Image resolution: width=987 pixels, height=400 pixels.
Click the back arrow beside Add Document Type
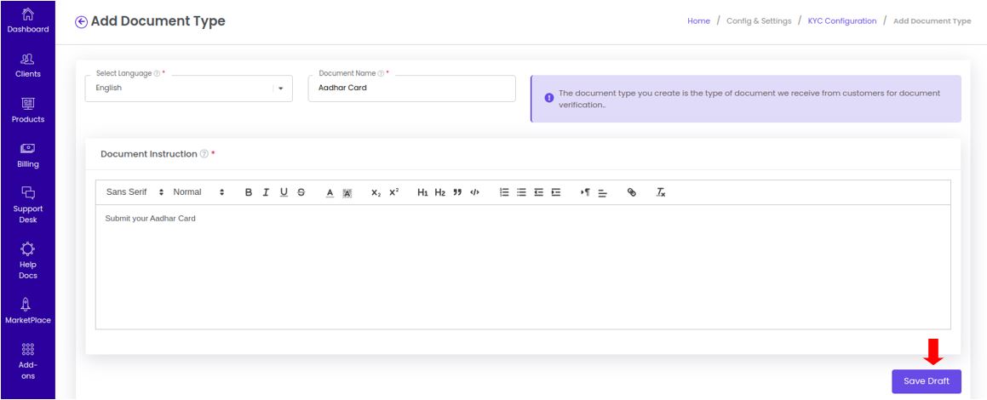coord(81,22)
